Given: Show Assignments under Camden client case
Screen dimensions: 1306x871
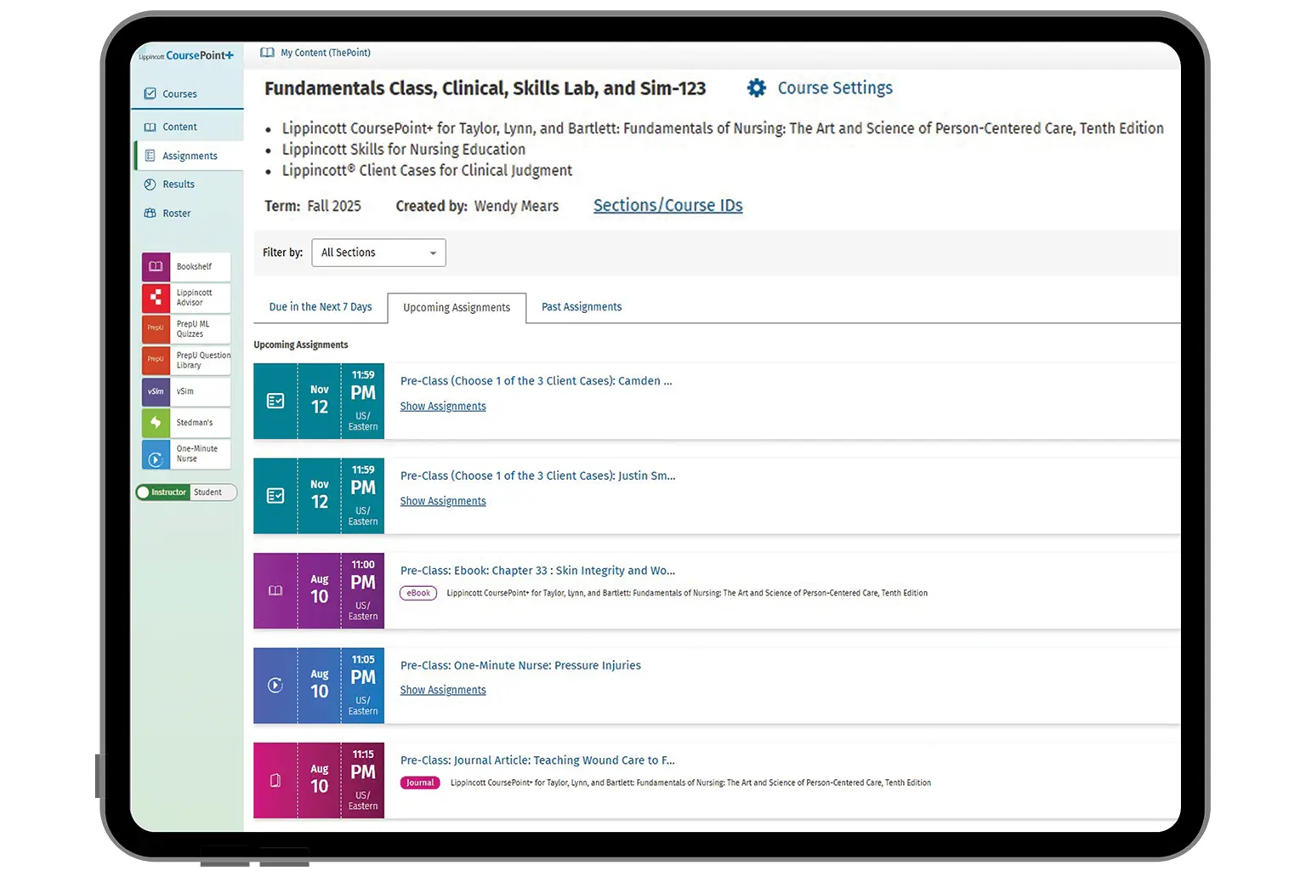Looking at the screenshot, I should (443, 407).
